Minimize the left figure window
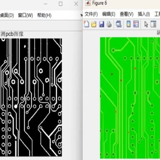This screenshot has width=160, height=160. click(x=45, y=4)
